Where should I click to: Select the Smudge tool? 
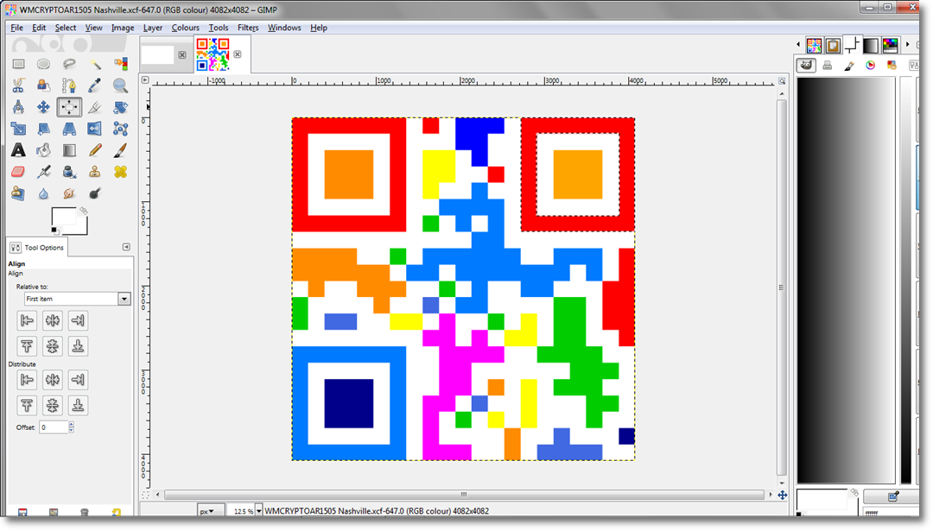[69, 193]
